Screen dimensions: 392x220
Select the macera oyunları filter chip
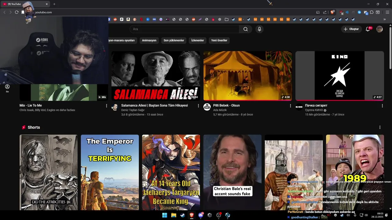coord(123,40)
